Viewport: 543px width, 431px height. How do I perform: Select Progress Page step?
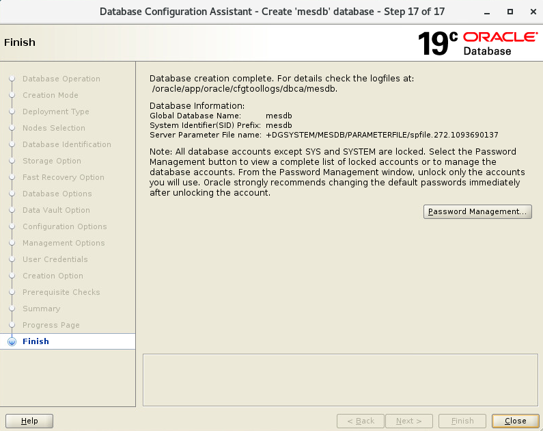[x=51, y=325]
